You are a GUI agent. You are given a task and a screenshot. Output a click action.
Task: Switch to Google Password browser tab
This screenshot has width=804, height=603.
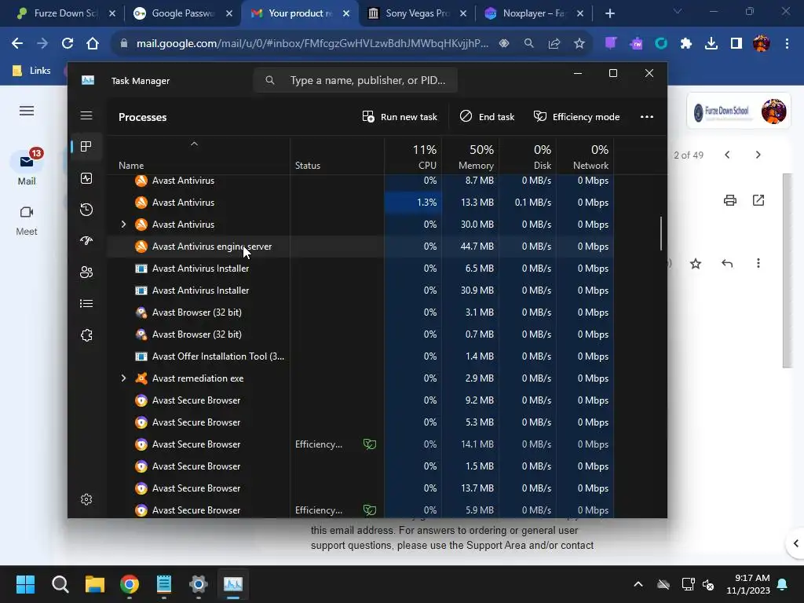[181, 13]
